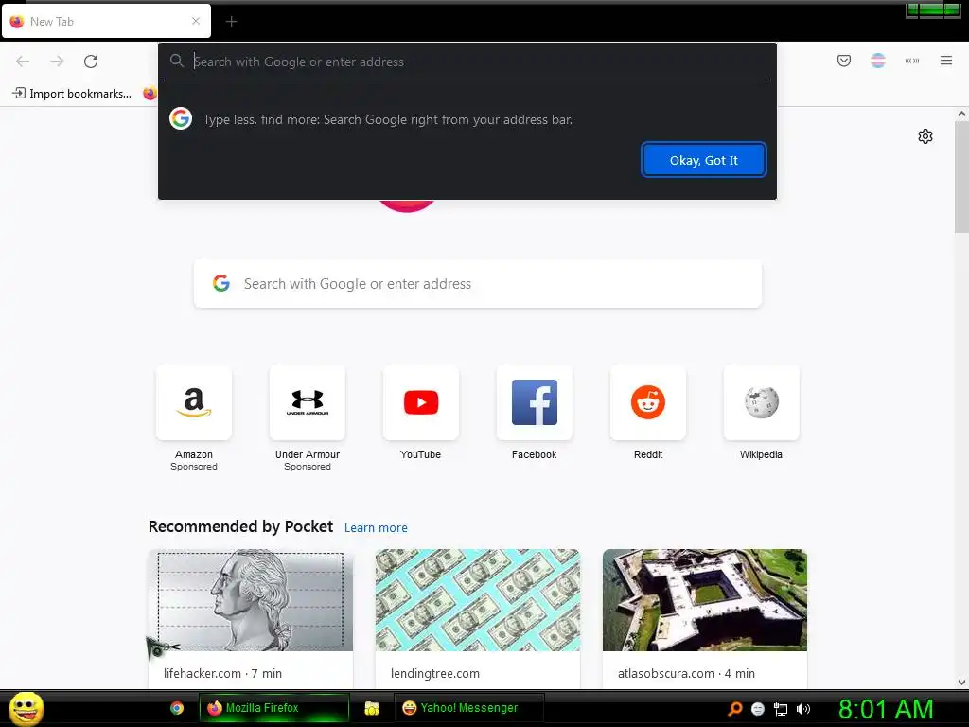Screen dimensions: 969x727
Task: Open the lifehacker.com Pocket story thumbnail
Action: 250,599
